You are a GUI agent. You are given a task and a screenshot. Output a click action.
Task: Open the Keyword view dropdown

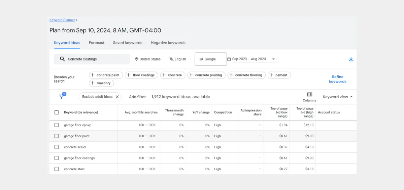pyautogui.click(x=338, y=97)
